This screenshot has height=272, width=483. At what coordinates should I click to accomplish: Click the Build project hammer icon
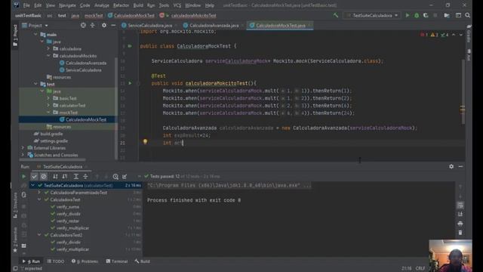[x=335, y=15]
